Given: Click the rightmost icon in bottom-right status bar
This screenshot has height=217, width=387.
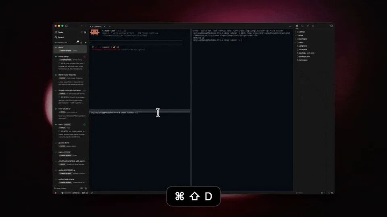Looking at the screenshot, I should click(x=332, y=193).
